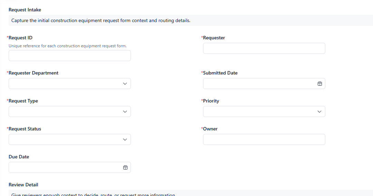Focus the Requester input field
The height and width of the screenshot is (196, 373).
[x=264, y=48]
